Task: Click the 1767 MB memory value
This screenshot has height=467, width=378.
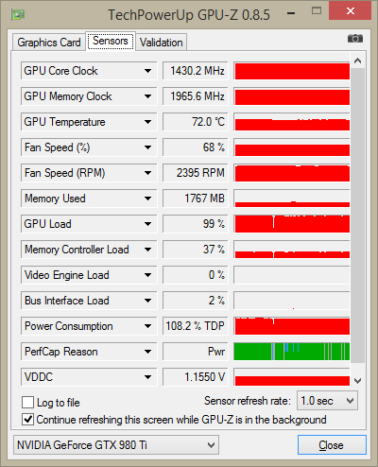Action: tap(196, 199)
